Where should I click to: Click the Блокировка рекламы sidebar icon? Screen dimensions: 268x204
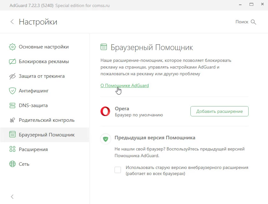12,62
